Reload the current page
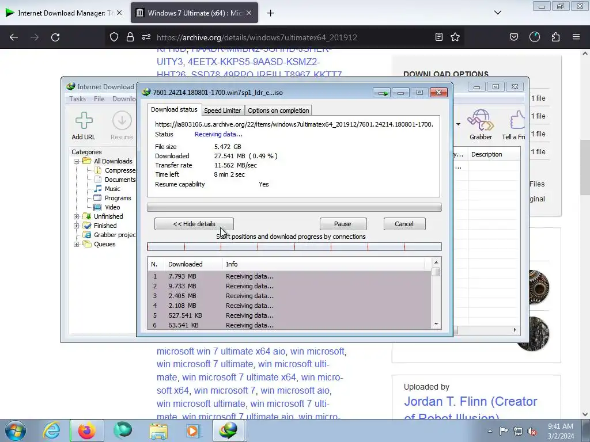This screenshot has height=442, width=590. coord(55,37)
